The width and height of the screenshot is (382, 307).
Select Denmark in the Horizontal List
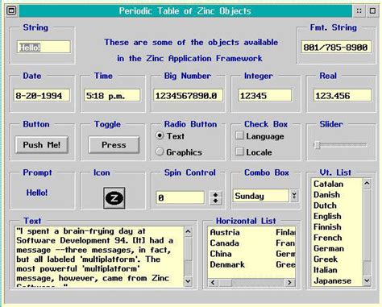pyautogui.click(x=227, y=264)
